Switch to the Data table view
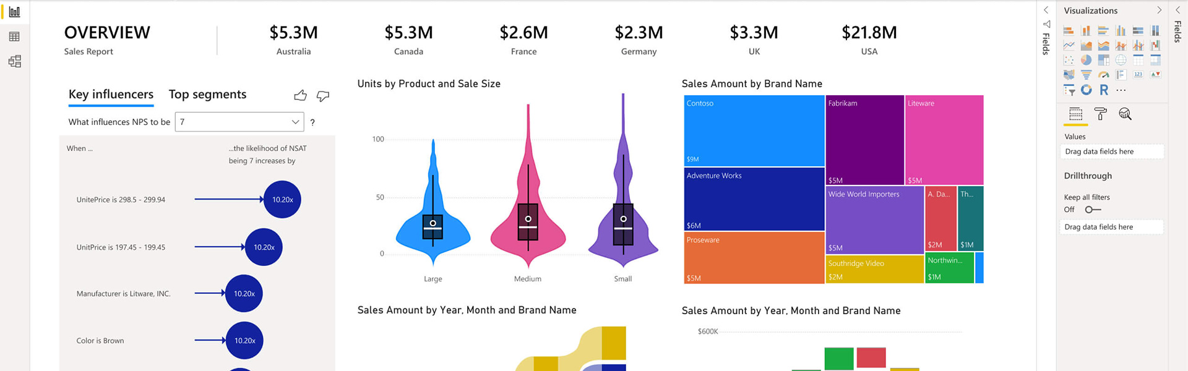This screenshot has width=1188, height=371. 14,36
